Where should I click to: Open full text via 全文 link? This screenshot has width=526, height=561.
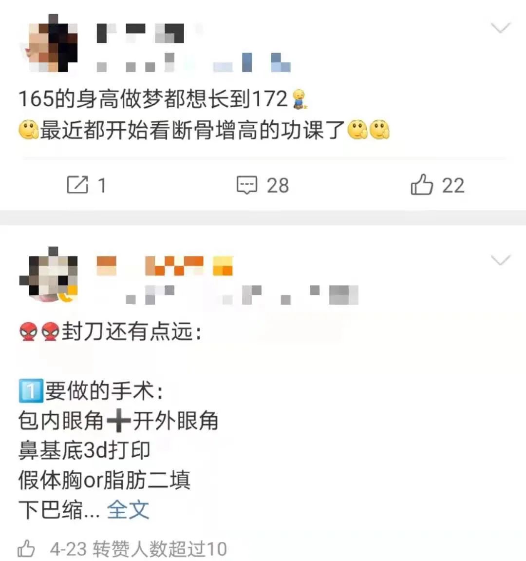coord(128,509)
